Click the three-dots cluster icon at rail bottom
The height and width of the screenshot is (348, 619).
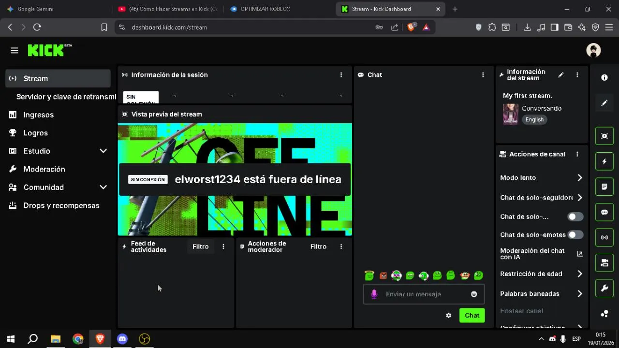[604, 314]
